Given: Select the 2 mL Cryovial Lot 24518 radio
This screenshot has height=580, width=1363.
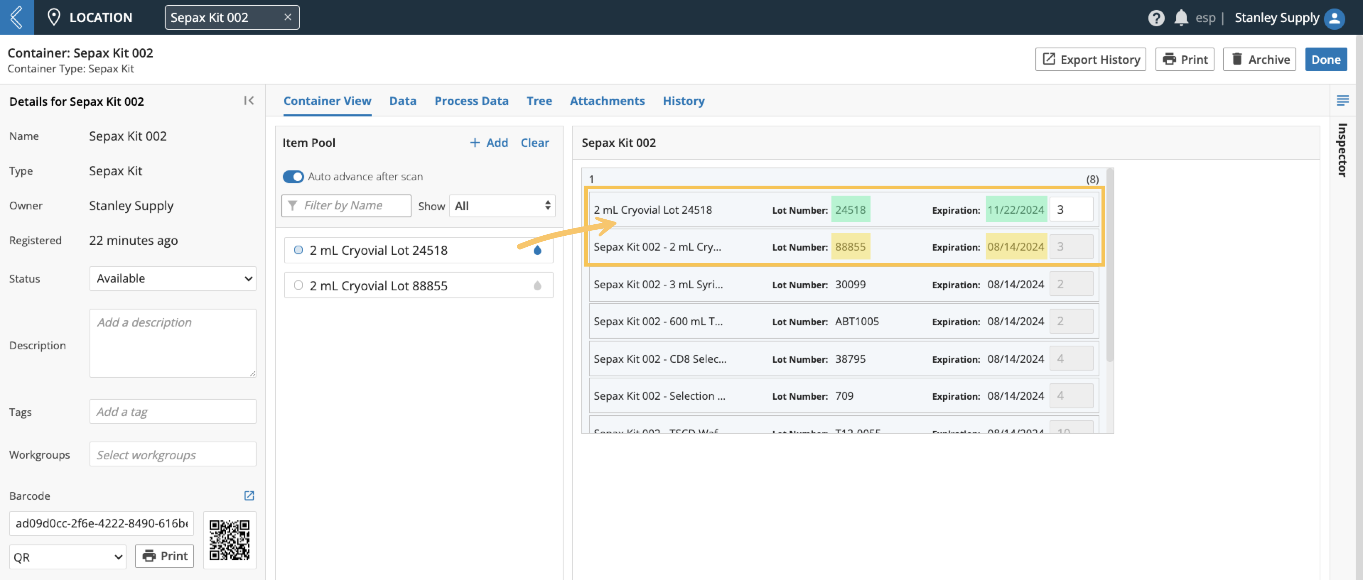Looking at the screenshot, I should (298, 250).
